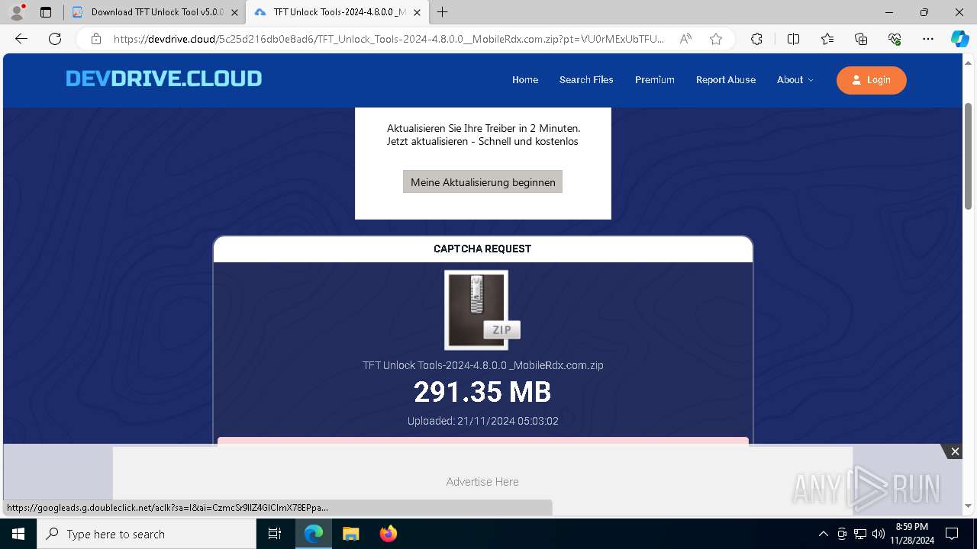View site information via the lock icon
This screenshot has height=549, width=977.
pos(96,39)
